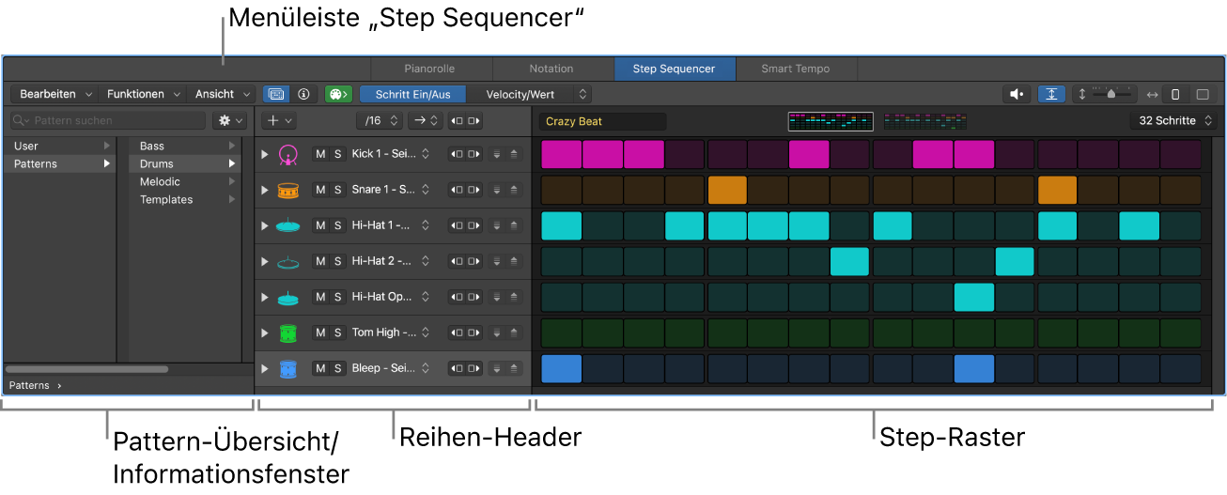The image size is (1227, 495).
Task: Click the green MIDI palette learn button
Action: (x=337, y=94)
